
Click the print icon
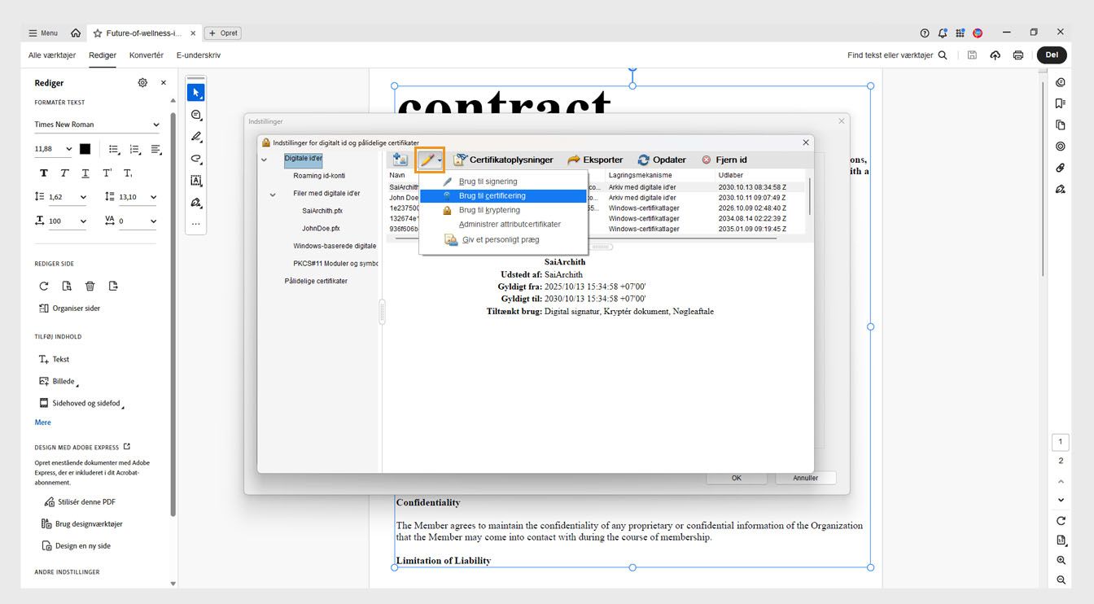click(1017, 55)
